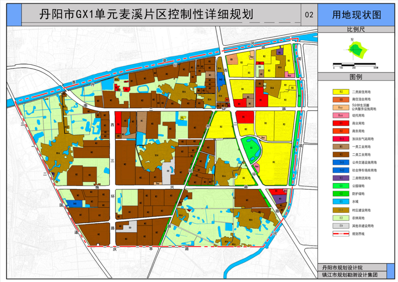Click the M2 dark brown legend swatch
The height and width of the screenshot is (282, 398).
(341, 155)
